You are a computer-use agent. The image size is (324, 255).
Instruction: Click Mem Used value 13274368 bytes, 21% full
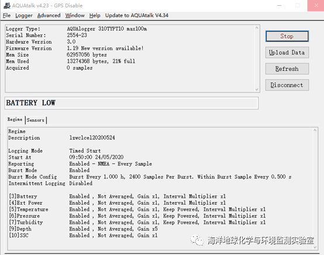(101, 61)
